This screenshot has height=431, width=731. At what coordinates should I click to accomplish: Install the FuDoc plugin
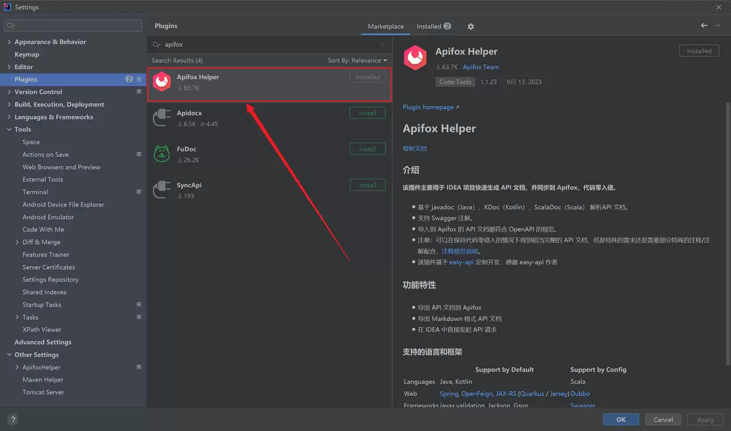click(x=367, y=149)
